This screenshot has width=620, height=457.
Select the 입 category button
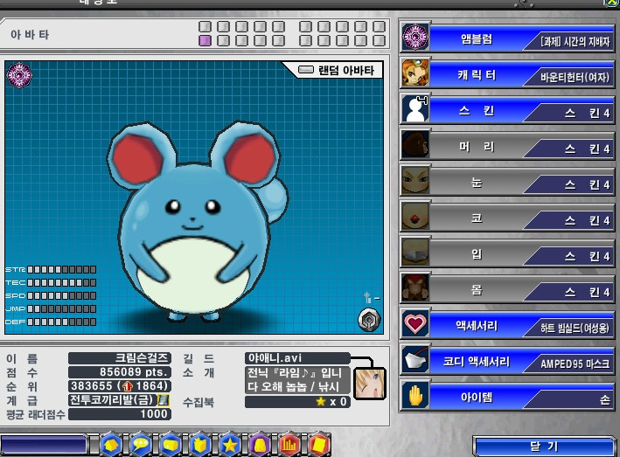pos(477,254)
